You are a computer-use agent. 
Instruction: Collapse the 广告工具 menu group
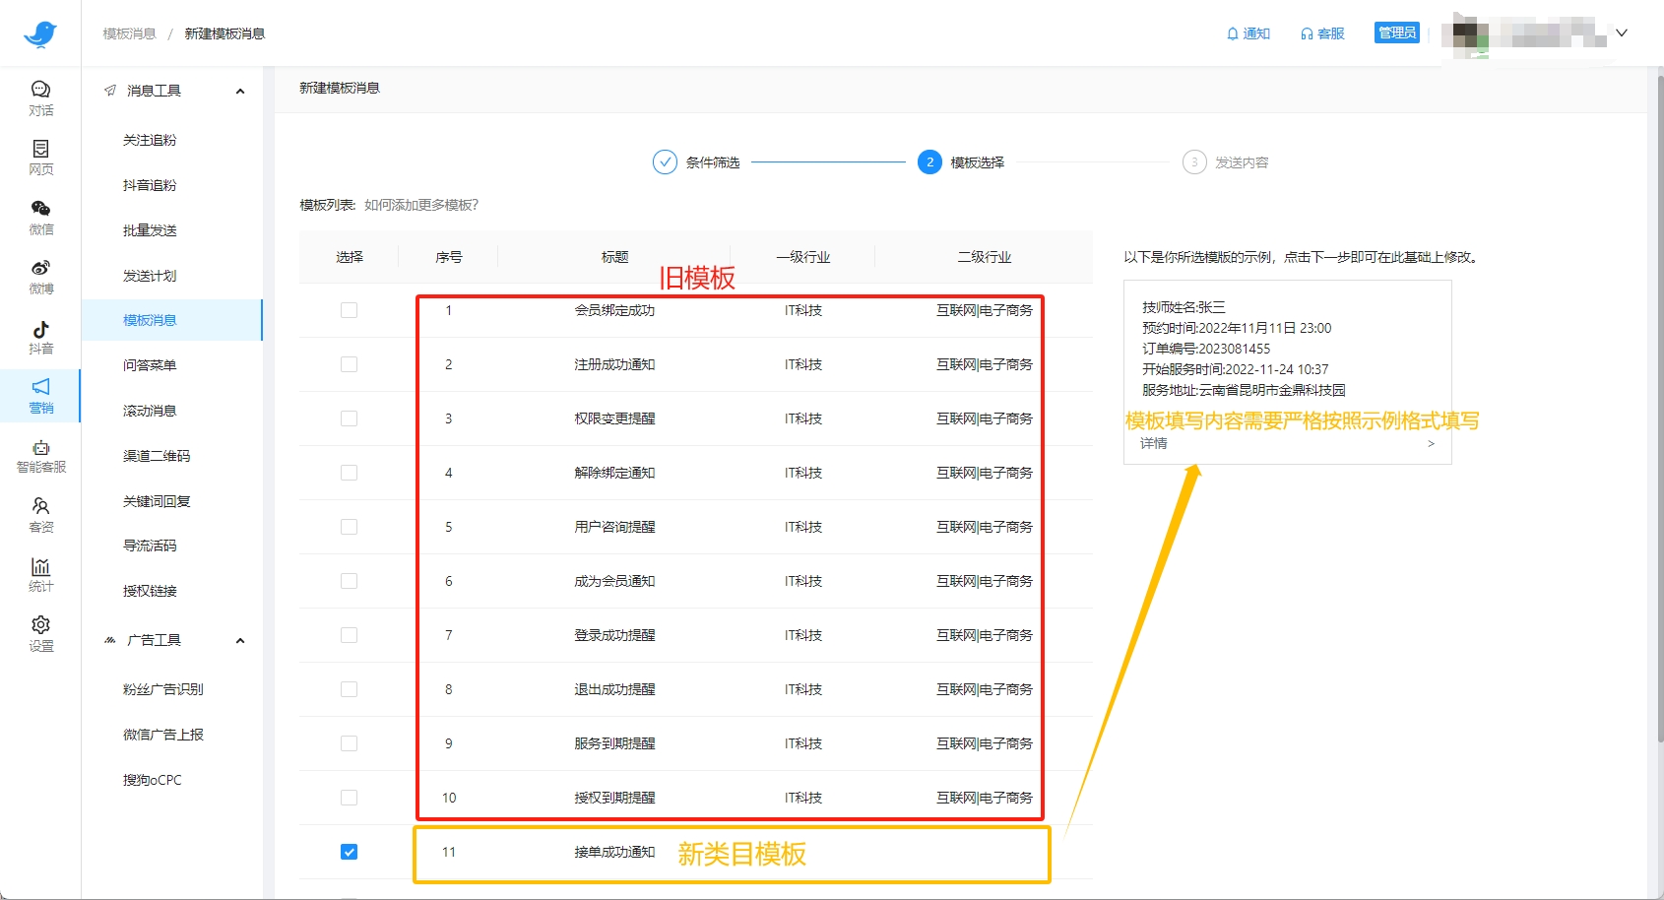coord(239,641)
